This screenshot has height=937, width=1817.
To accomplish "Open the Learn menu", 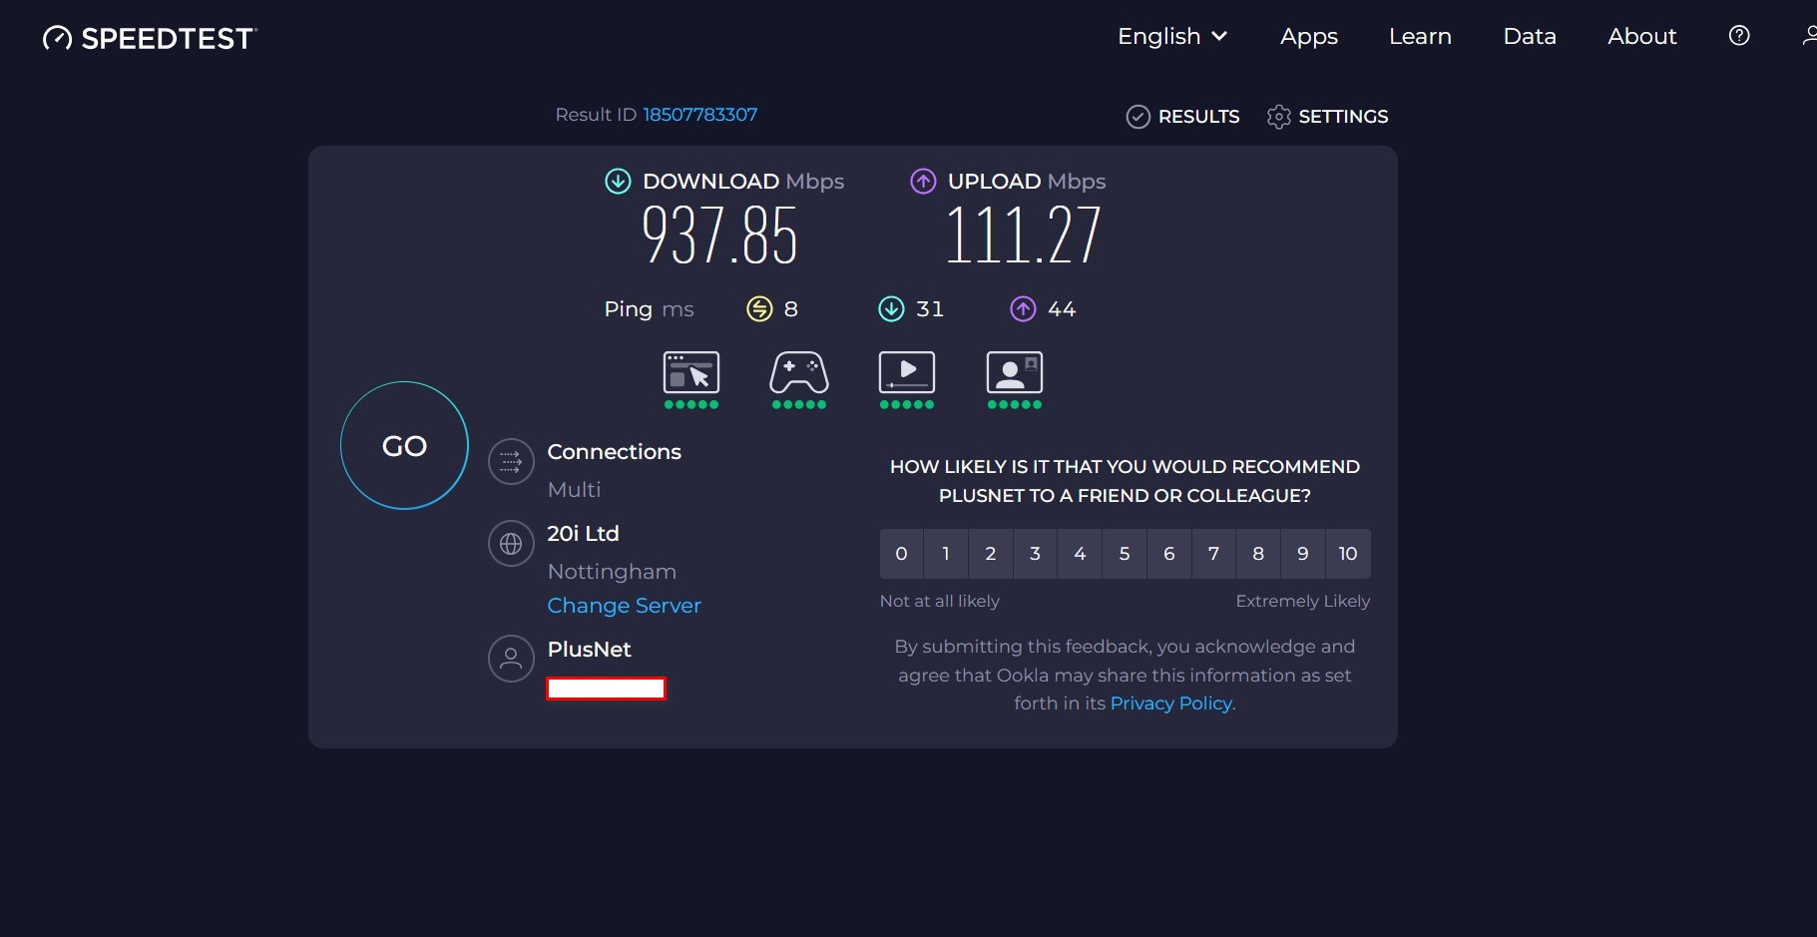I will coord(1420,36).
